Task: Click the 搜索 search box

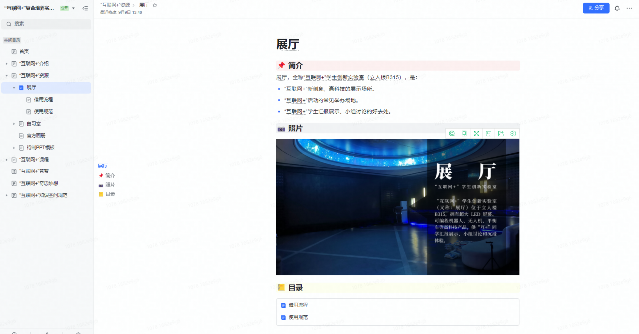Action: (x=46, y=24)
